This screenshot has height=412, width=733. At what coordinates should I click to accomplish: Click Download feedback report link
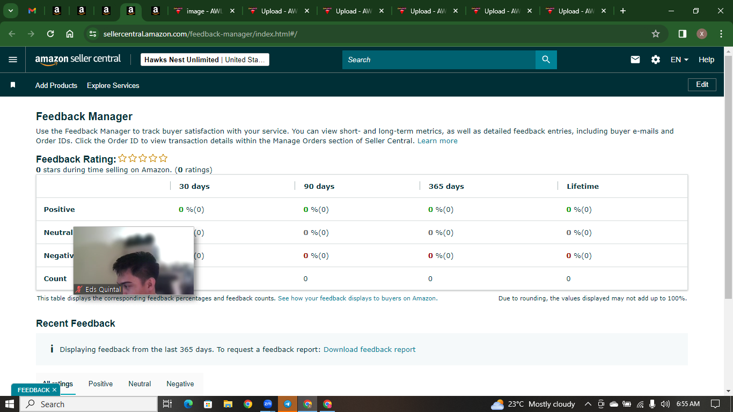(370, 349)
